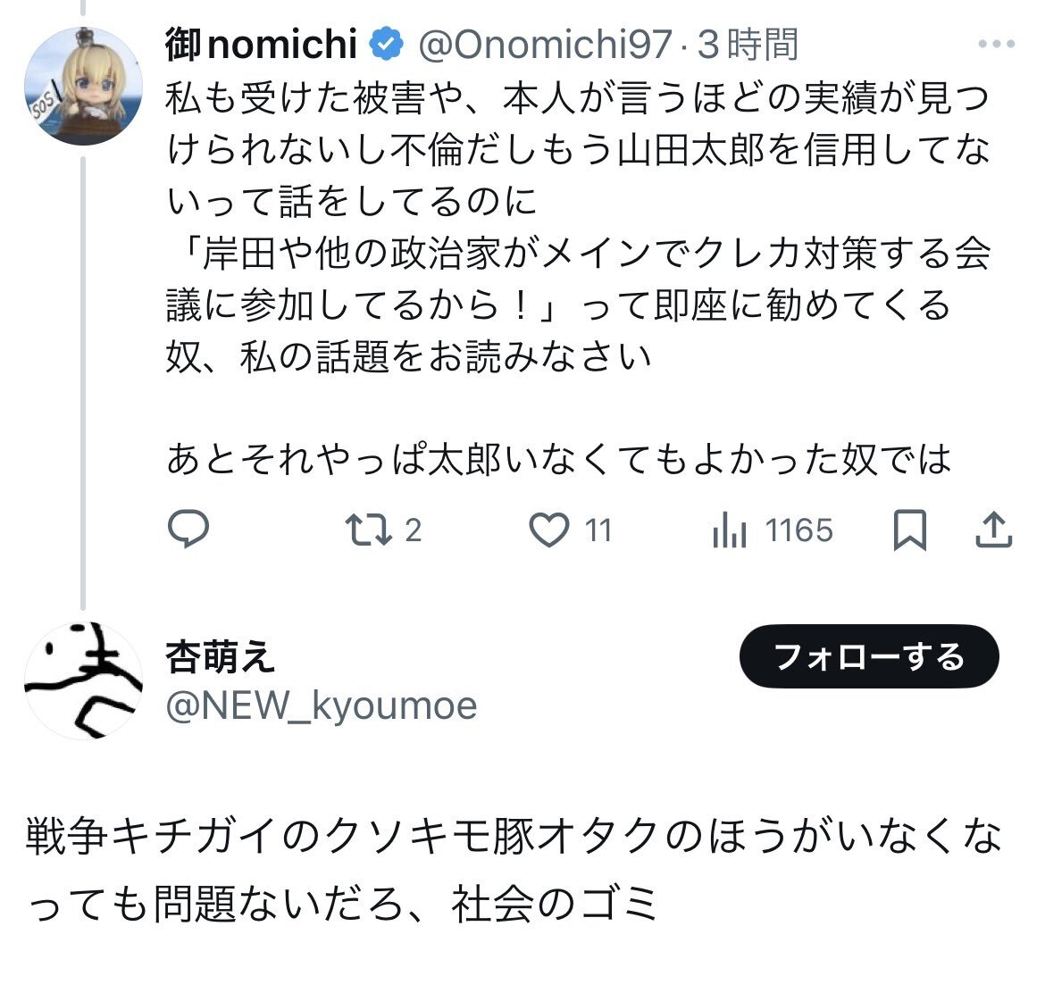The image size is (1045, 993).
Task: Open the view analytics bar-chart icon
Action: tap(729, 530)
